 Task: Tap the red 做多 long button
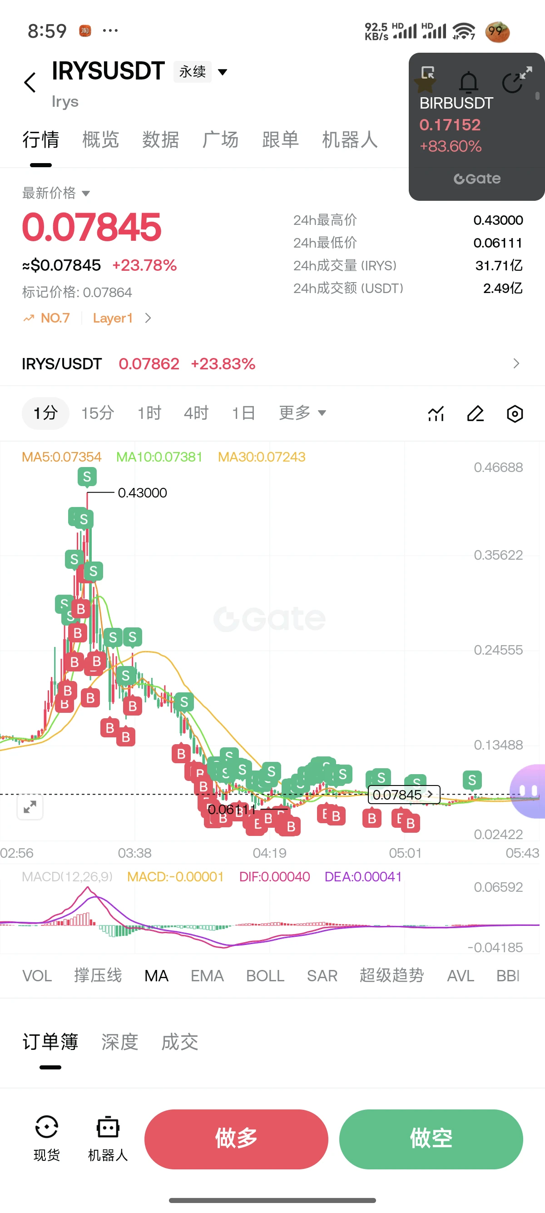point(236,1139)
